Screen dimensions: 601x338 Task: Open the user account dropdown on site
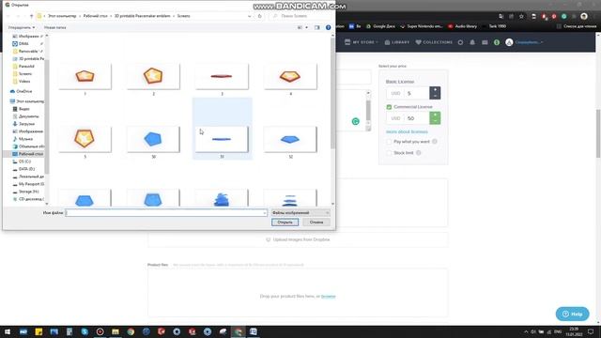[524, 42]
